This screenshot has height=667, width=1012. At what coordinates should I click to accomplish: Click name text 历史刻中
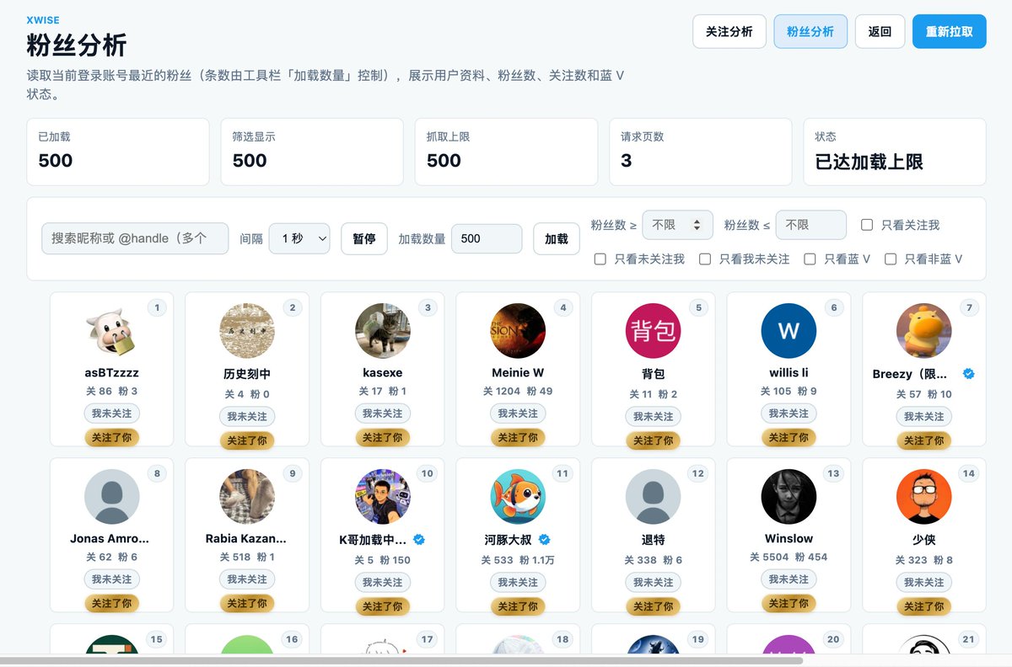click(247, 374)
